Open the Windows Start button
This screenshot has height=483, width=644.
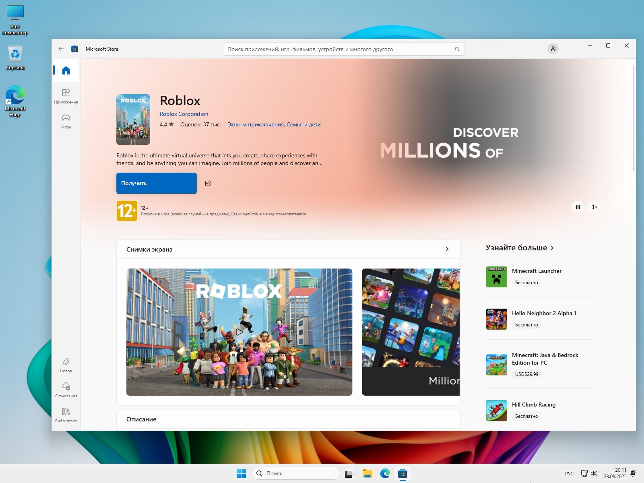(242, 473)
